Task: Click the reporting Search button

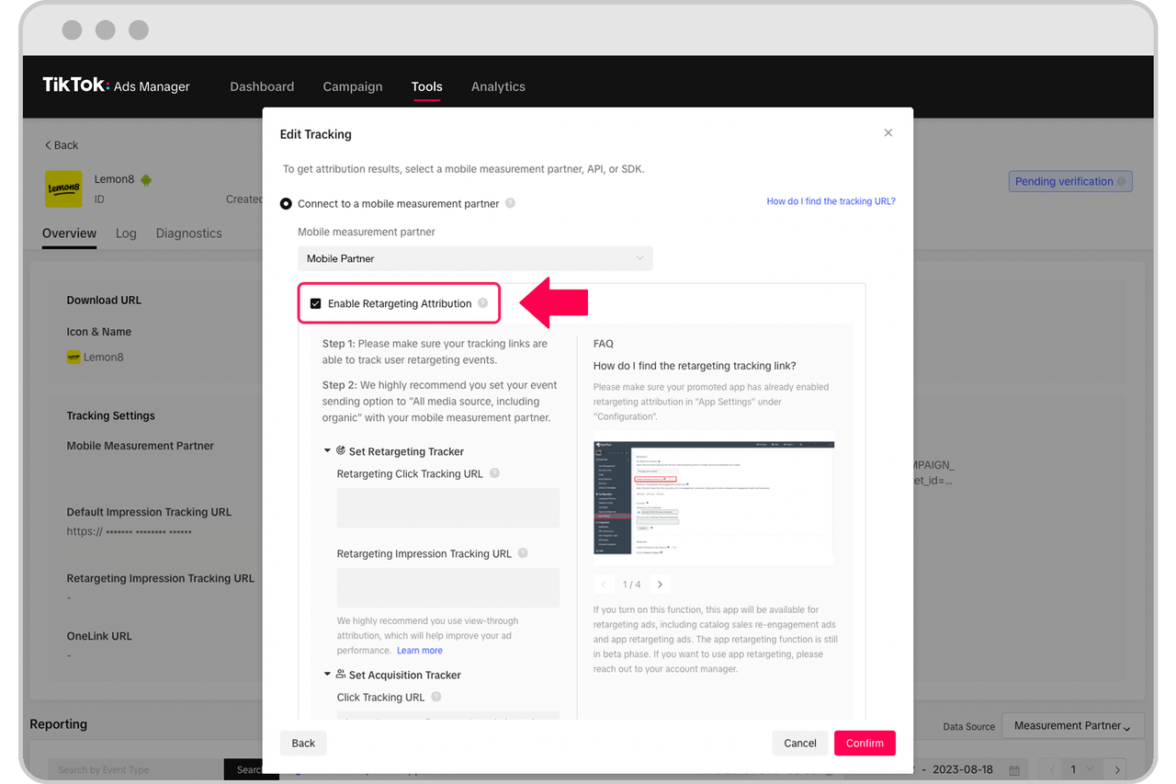Action: click(250, 769)
